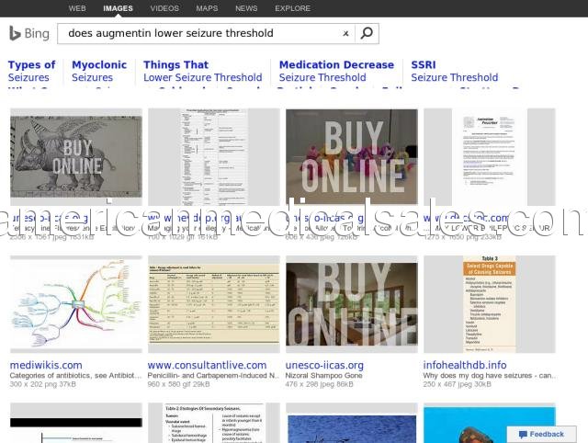Click the 'Nizoral Shampoo Gone' caption
This screenshot has height=443, width=588.
coord(323,376)
